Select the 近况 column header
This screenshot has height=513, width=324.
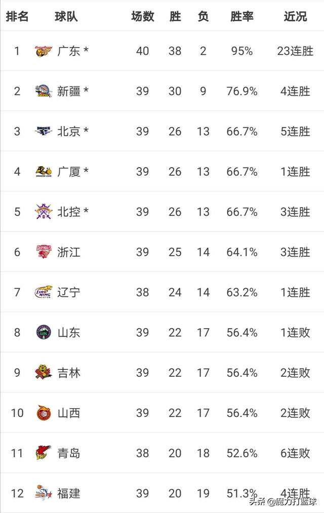[295, 16]
